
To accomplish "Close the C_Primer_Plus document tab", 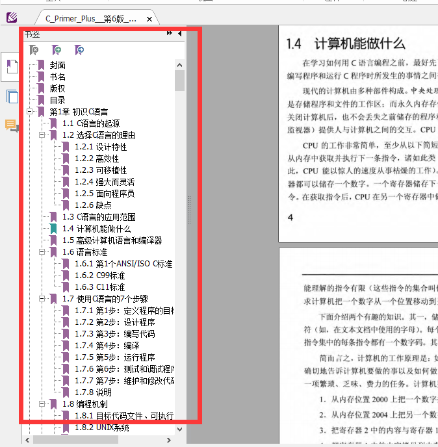I will click(x=151, y=19).
